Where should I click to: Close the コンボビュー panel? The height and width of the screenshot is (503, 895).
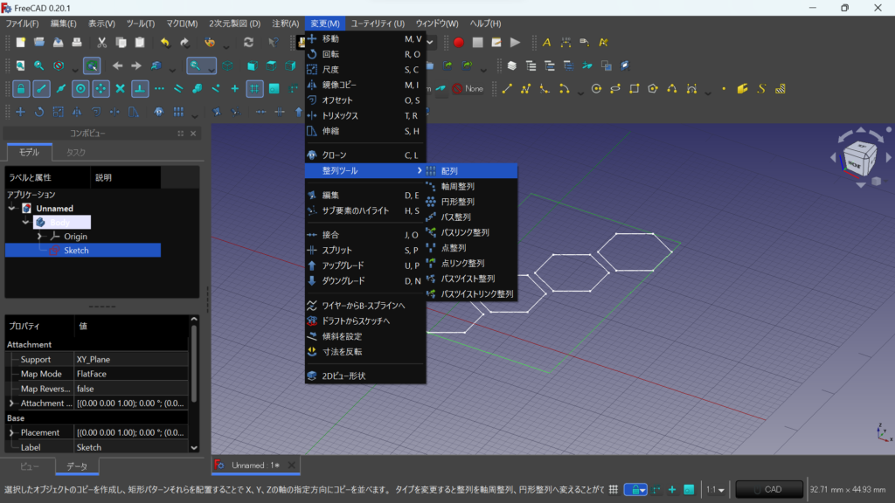pyautogui.click(x=193, y=134)
